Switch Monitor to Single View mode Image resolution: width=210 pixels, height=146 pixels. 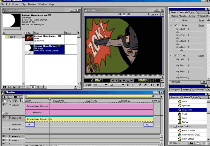pyautogui.click(x=124, y=14)
